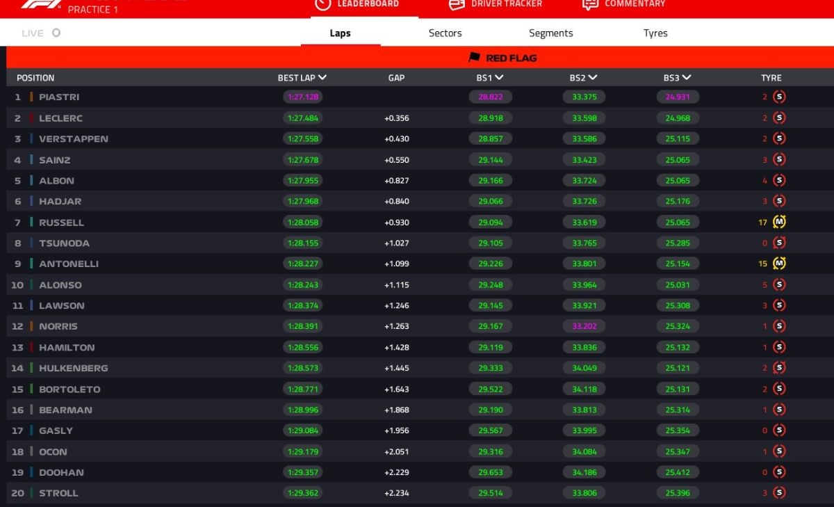The image size is (834, 507).
Task: Toggle the LIVE indicator circle
Action: [56, 33]
